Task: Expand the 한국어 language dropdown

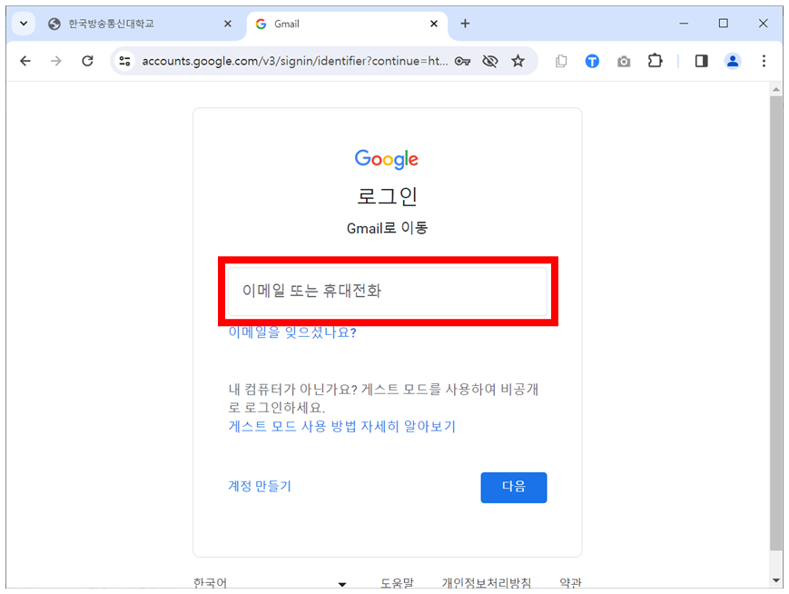Action: 271,582
